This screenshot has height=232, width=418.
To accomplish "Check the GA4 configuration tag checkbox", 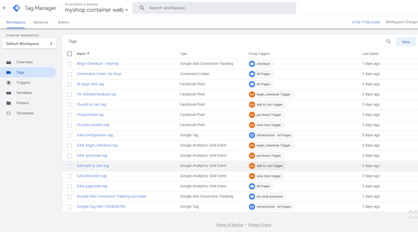I will (x=69, y=136).
